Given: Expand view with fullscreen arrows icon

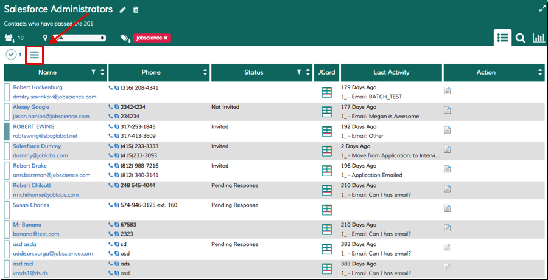Looking at the screenshot, I should (542, 9).
